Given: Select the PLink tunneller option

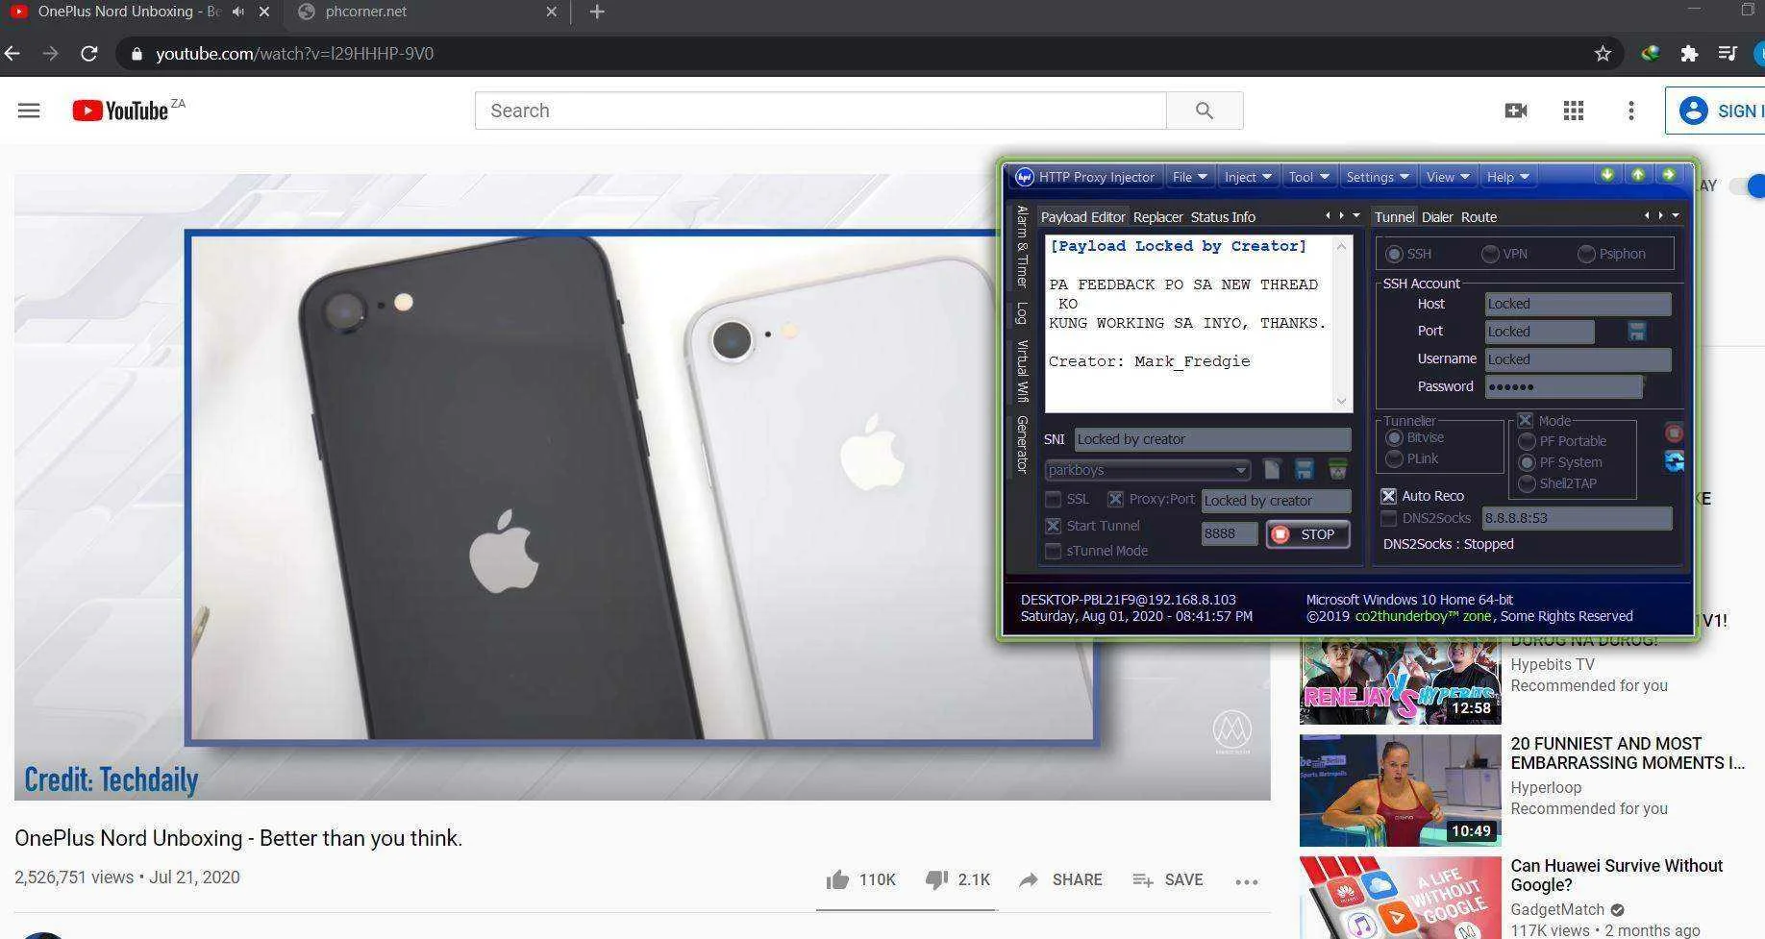Looking at the screenshot, I should point(1394,459).
